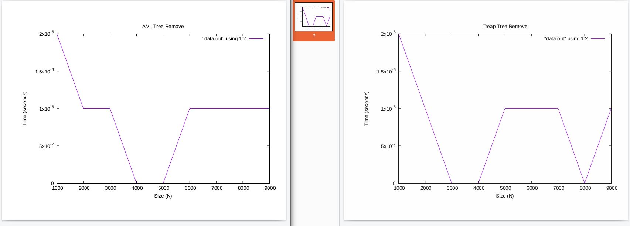
Task: Click the 1000 tick label on AVL chart
Action: coord(57,188)
